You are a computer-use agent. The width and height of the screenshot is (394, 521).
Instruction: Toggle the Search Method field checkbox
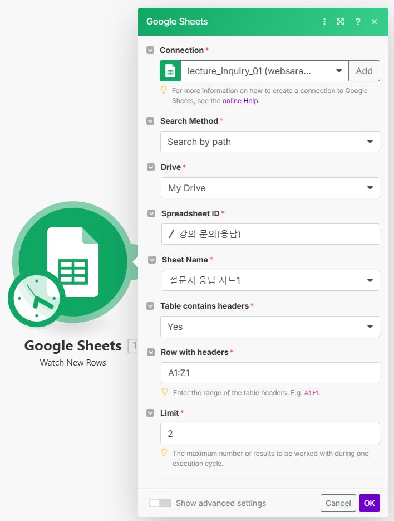click(x=150, y=121)
